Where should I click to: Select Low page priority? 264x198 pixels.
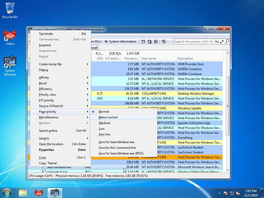pyautogui.click(x=124, y=129)
